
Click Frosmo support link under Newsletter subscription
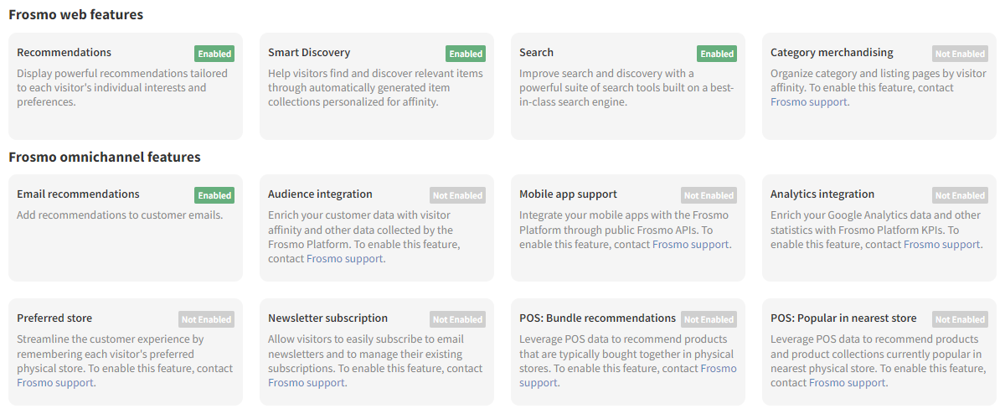307,383
